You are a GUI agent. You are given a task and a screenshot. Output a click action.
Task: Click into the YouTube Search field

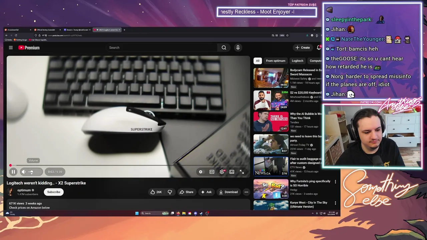tap(162, 48)
